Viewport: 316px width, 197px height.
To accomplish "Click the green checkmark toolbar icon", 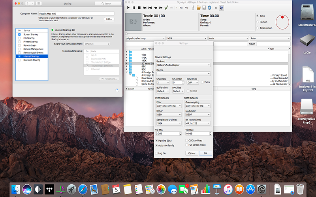I will tap(166, 7).
